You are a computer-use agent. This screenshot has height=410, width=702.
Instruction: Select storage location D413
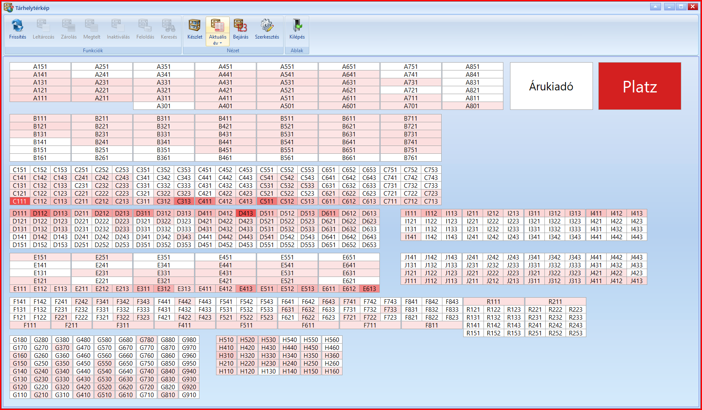245,213
